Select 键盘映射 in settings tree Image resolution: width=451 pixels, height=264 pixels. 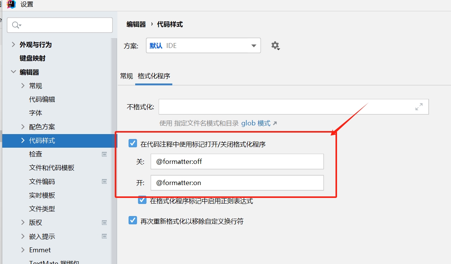(x=33, y=58)
